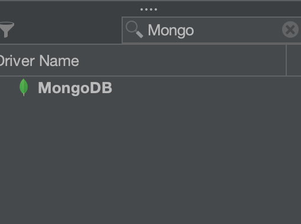
Task: Click the narrow column cell in MongoDB row
Action: tap(294, 88)
